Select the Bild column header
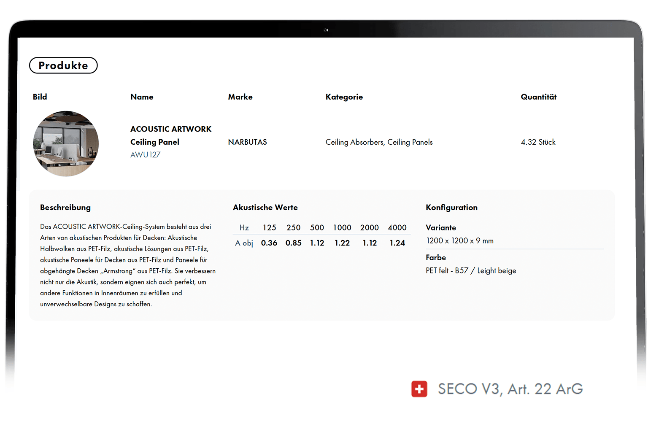648x432 pixels. (40, 97)
